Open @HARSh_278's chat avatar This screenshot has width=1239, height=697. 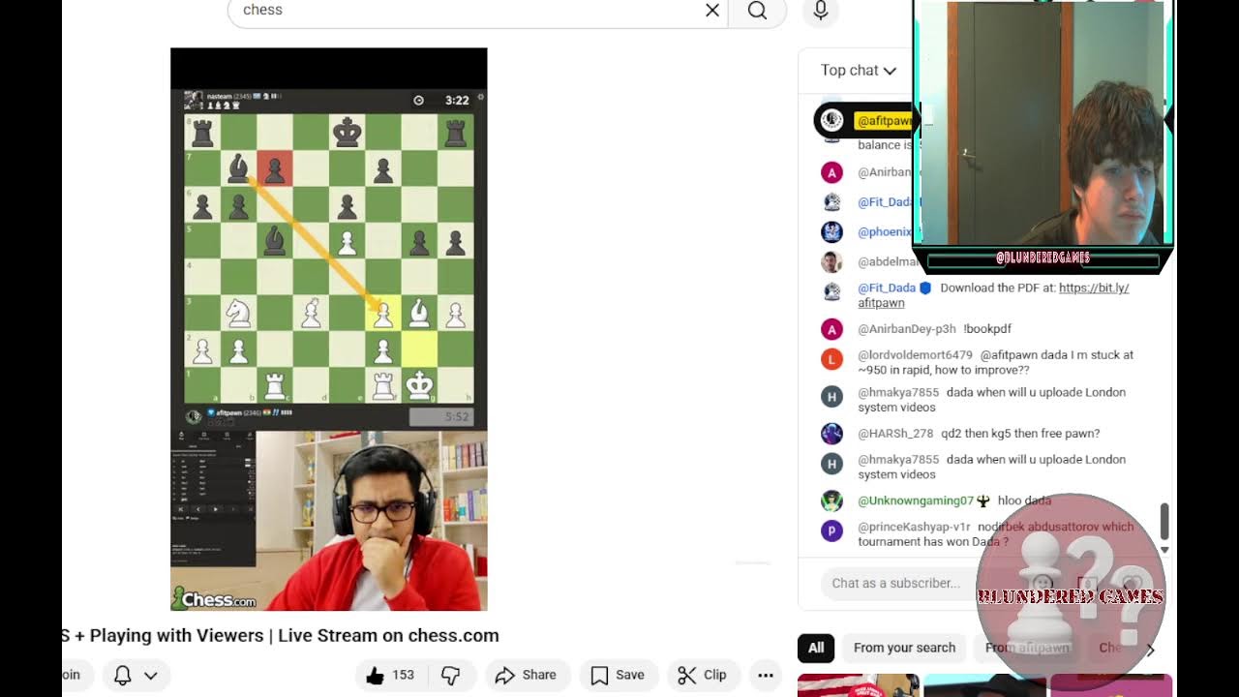[x=831, y=434]
